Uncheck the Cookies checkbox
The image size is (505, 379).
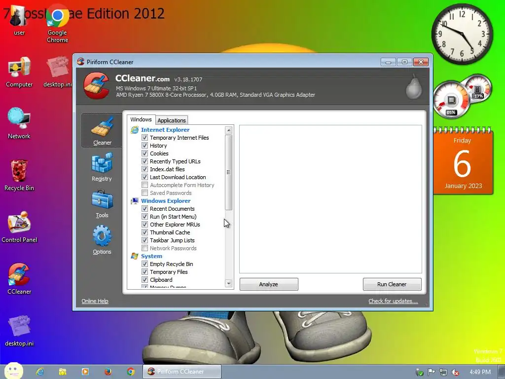tap(144, 153)
